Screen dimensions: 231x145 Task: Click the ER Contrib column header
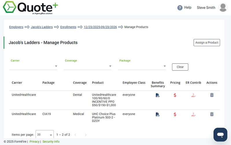193,83
